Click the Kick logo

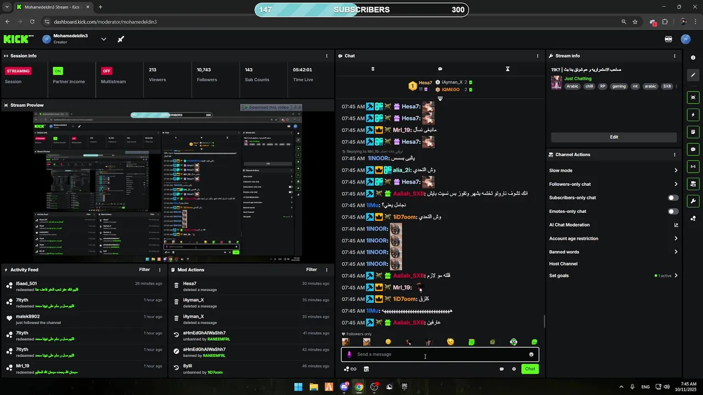pyautogui.click(x=19, y=39)
